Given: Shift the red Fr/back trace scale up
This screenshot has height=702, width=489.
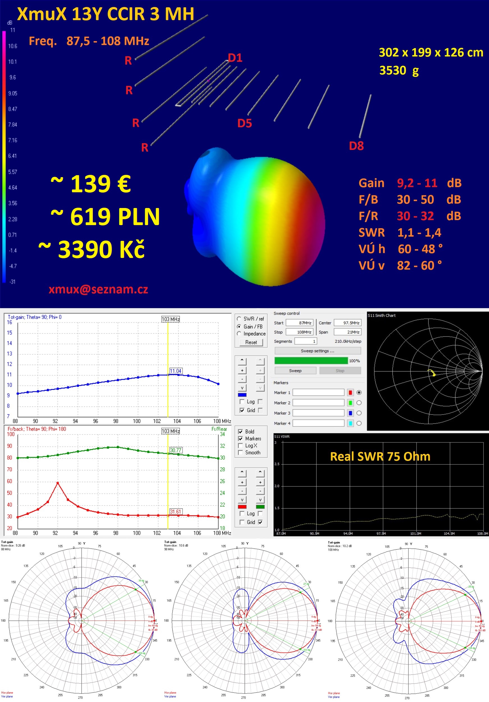Looking at the screenshot, I should pyautogui.click(x=242, y=473).
